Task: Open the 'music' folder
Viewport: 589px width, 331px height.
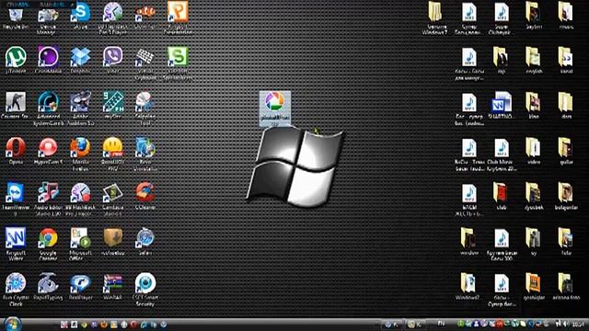Action: coord(566,16)
